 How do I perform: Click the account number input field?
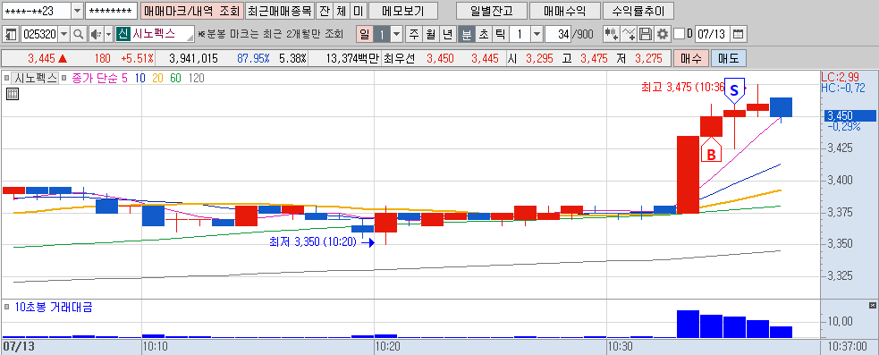coord(37,11)
